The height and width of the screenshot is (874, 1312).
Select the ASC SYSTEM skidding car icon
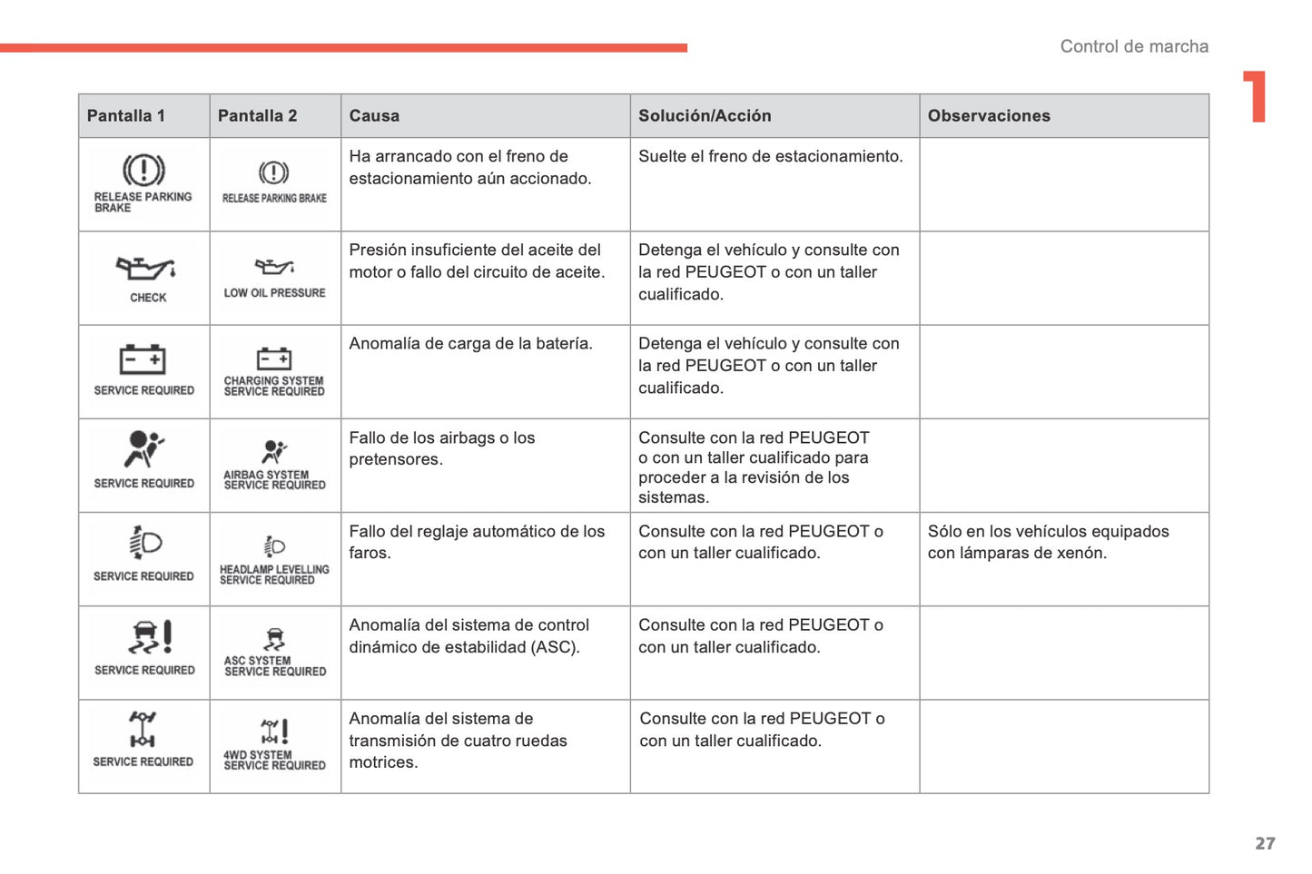pyautogui.click(x=274, y=639)
